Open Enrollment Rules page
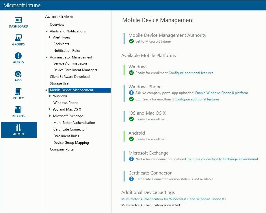Viewport: 266px width, 213px height. (66, 136)
